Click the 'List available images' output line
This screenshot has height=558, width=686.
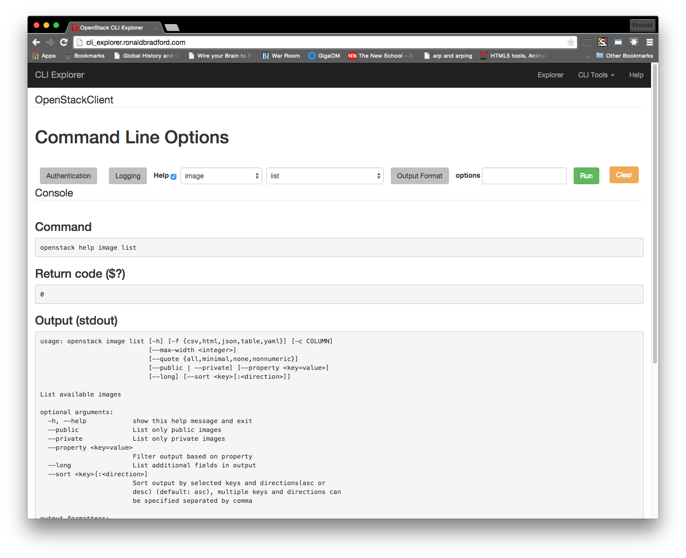pos(80,394)
